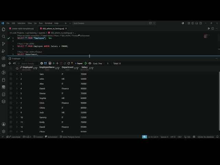
Task: Open the Accounts icon in the activity bar
Action: point(3,124)
